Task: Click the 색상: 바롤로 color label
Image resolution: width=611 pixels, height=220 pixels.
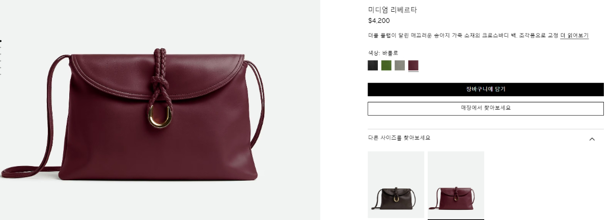Action: coord(383,52)
